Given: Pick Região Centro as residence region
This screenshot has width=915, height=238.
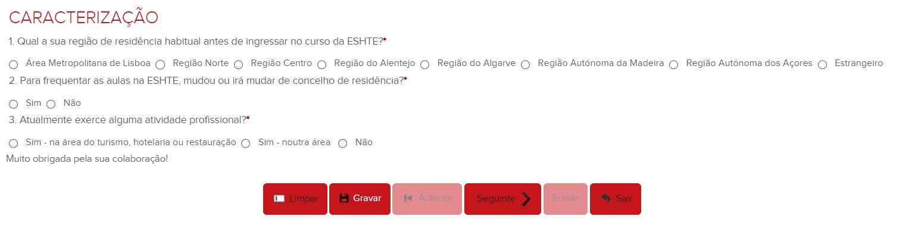Looking at the screenshot, I should click(239, 64).
